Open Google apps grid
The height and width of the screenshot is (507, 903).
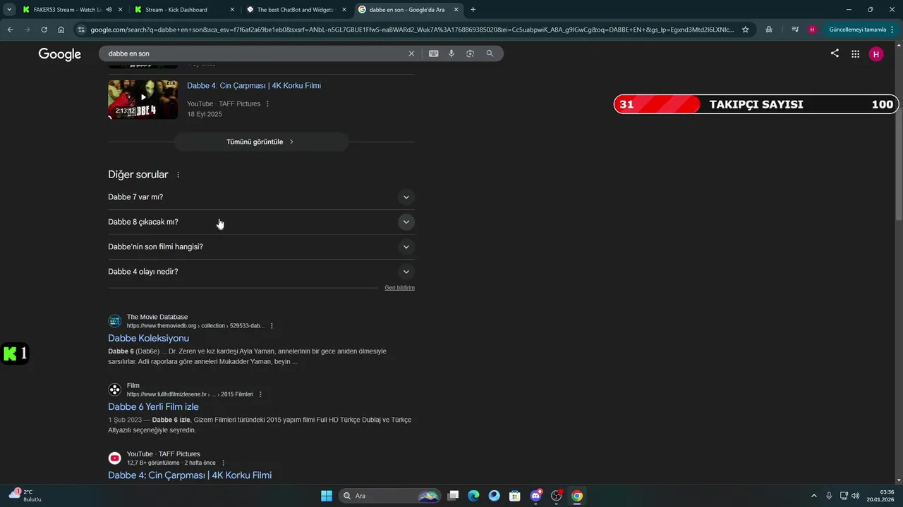(x=855, y=54)
